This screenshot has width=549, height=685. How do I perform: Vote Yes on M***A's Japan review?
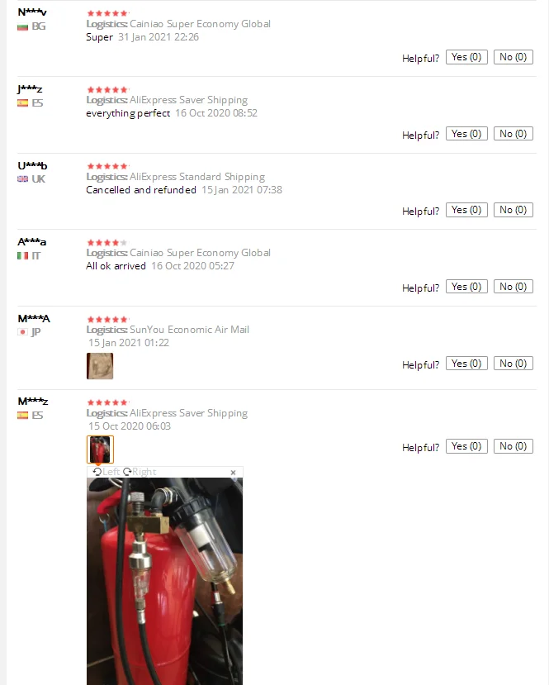(466, 364)
